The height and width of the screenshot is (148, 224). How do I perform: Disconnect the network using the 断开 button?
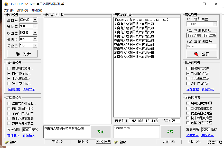click(x=202, y=54)
